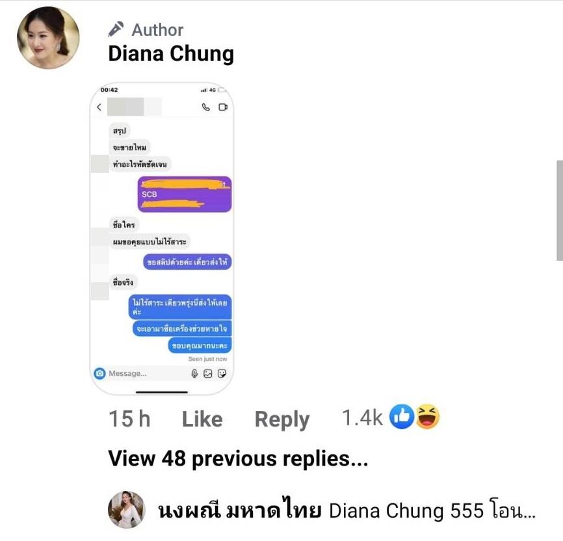563x541 pixels.
Task: Open the replier's profile picture at bottom
Action: click(126, 509)
